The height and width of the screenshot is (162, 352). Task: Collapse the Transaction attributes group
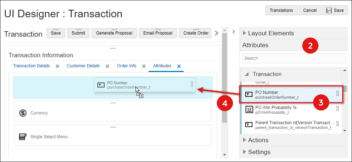[x=247, y=74]
